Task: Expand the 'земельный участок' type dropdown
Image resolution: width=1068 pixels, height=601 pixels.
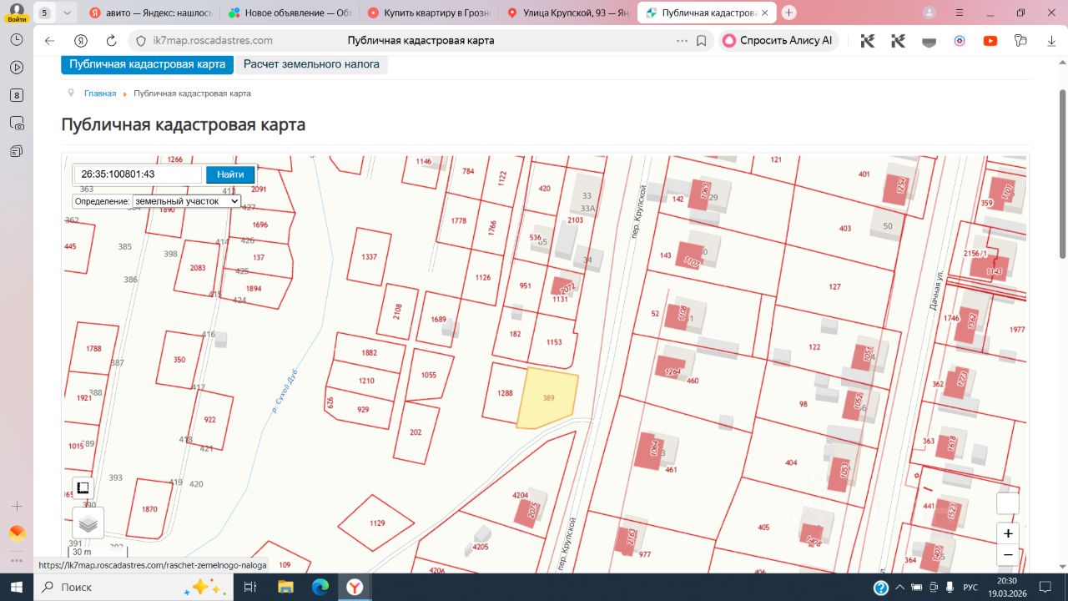Action: pyautogui.click(x=186, y=201)
